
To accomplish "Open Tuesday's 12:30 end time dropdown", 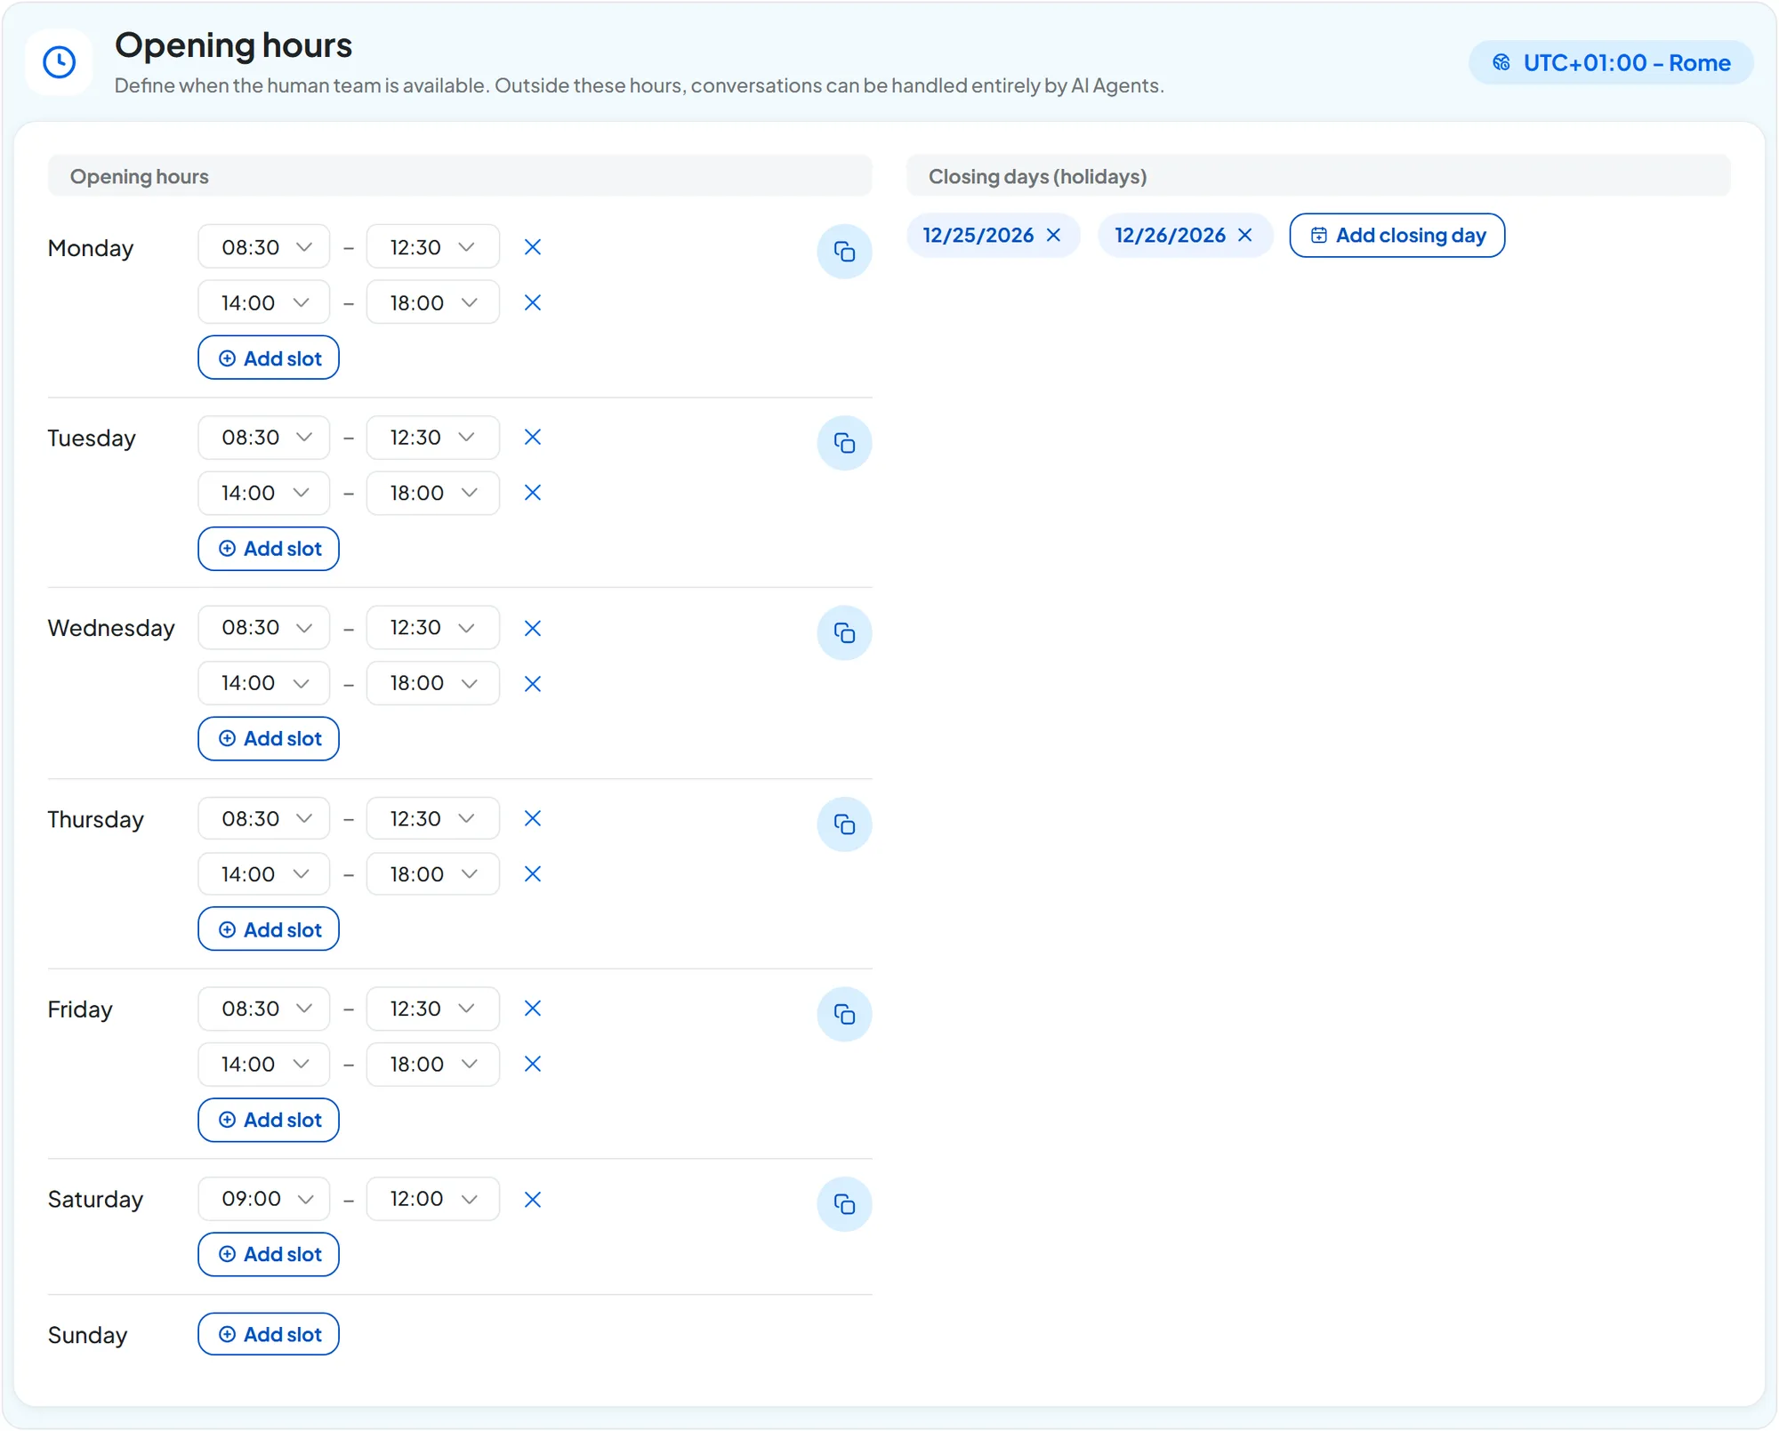I will (433, 438).
